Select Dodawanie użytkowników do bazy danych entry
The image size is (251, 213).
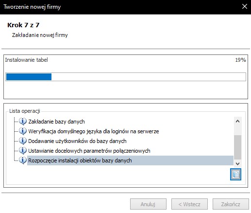[x=77, y=141]
